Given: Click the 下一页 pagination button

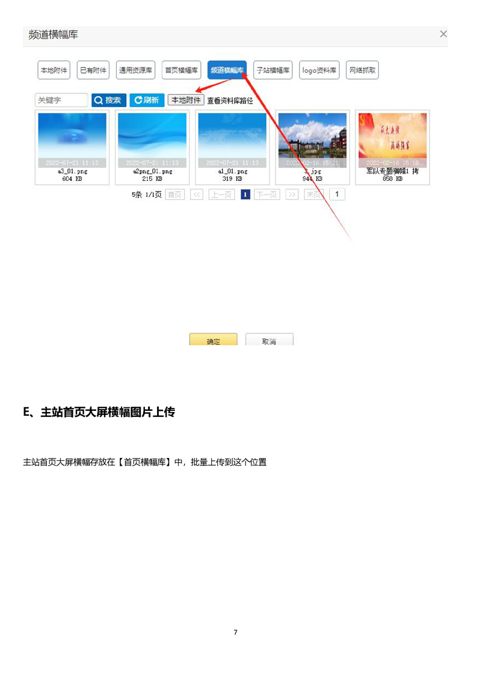Looking at the screenshot, I should point(266,195).
